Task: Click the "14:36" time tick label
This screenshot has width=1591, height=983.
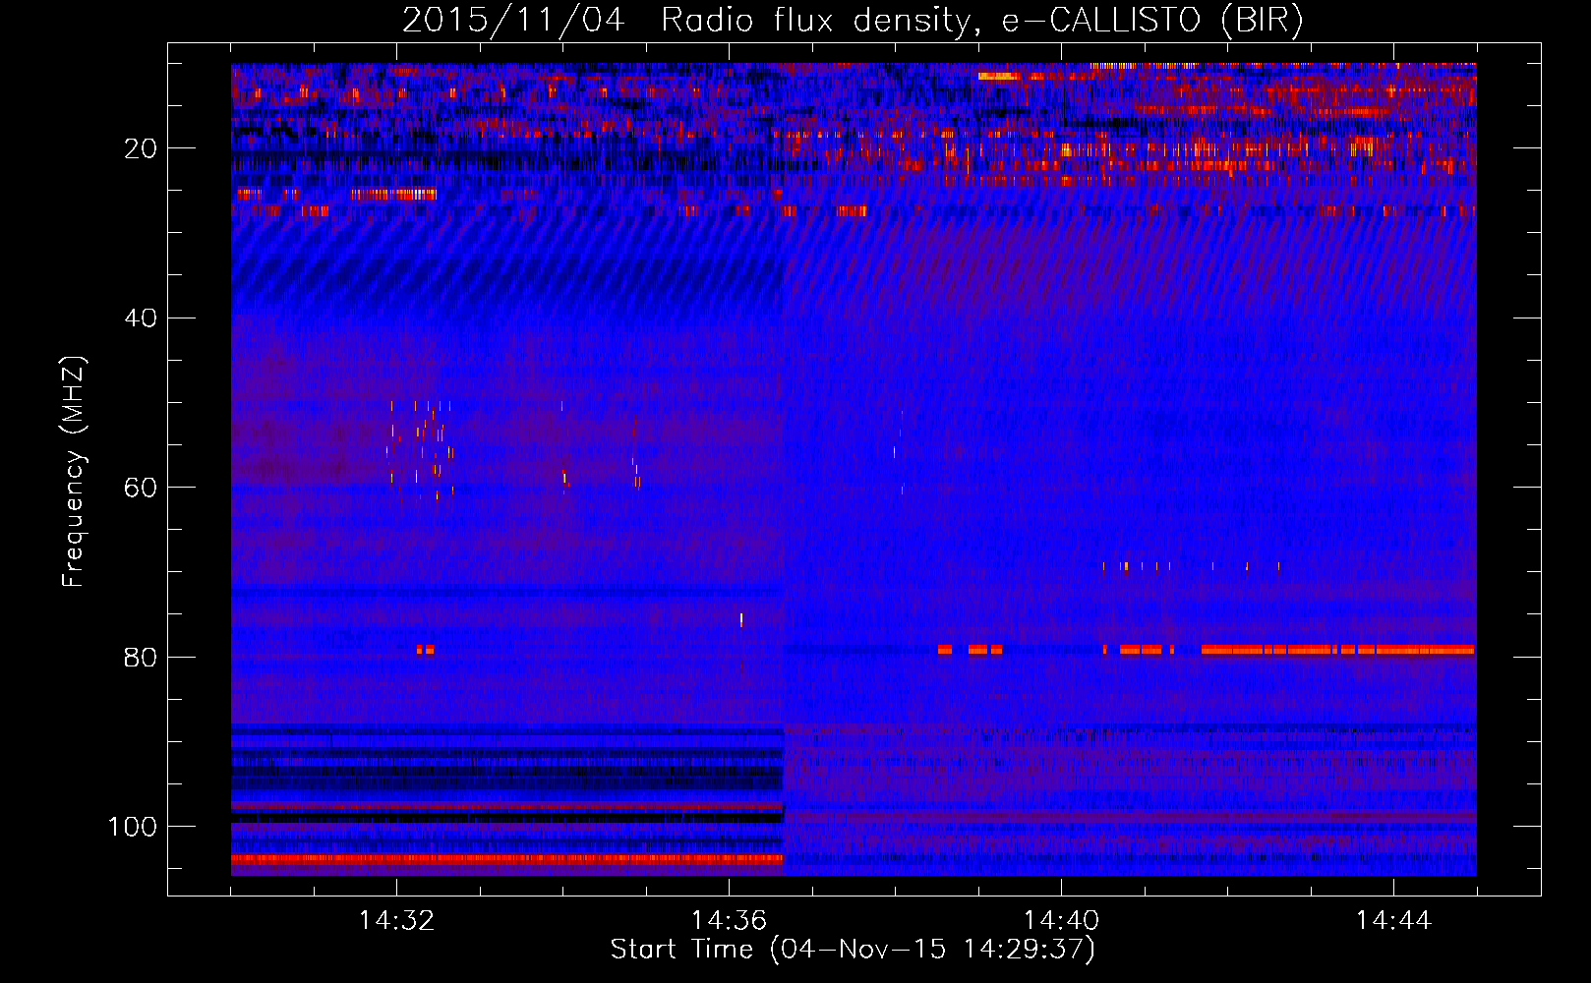Action: coord(729,920)
